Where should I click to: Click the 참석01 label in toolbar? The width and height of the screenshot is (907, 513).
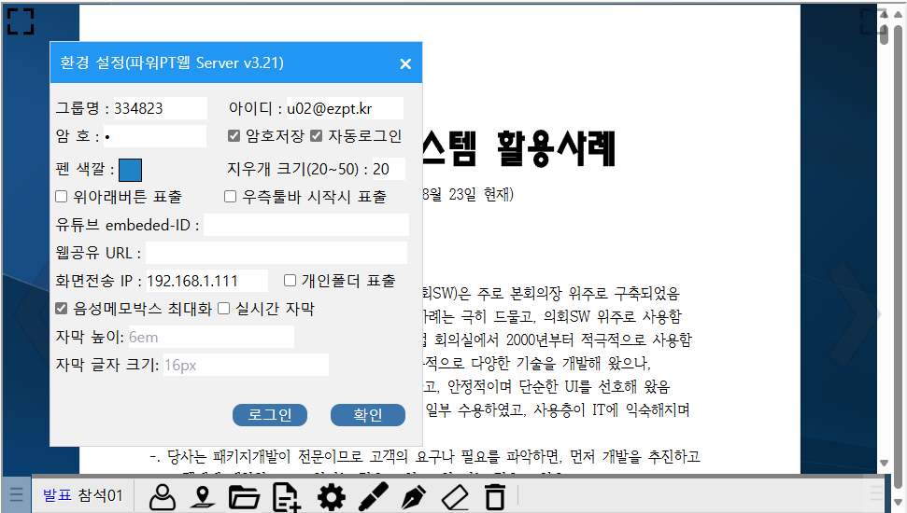pyautogui.click(x=101, y=495)
